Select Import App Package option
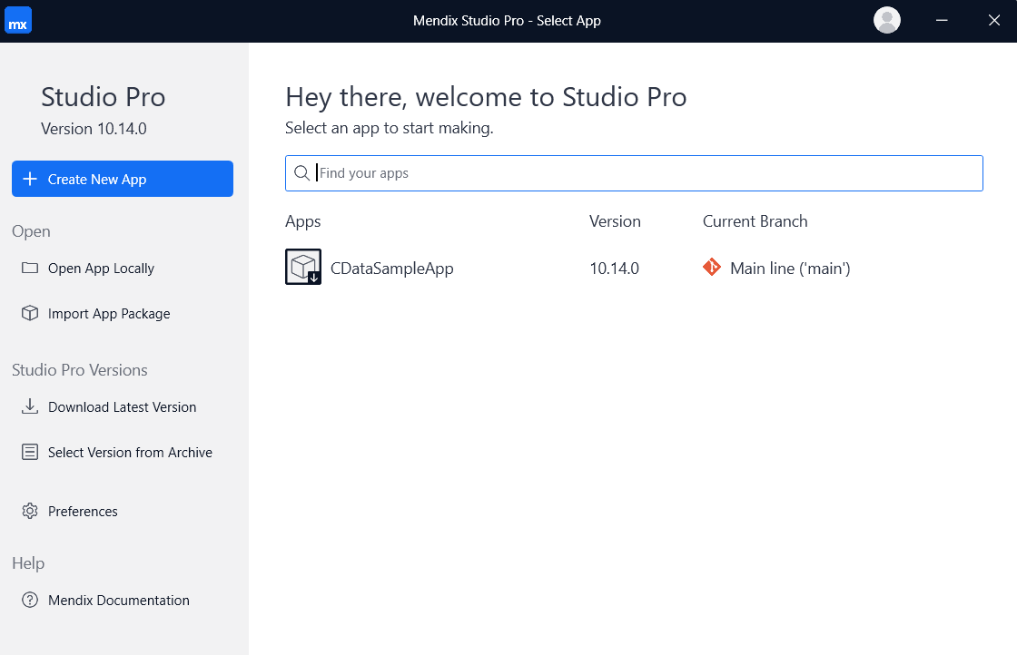The height and width of the screenshot is (655, 1017). 109,314
